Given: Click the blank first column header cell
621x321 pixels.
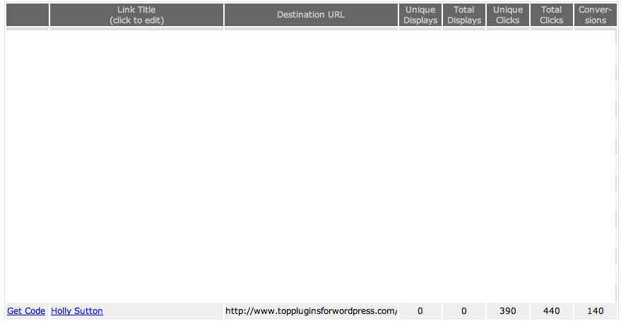Looking at the screenshot, I should pyautogui.click(x=27, y=15).
